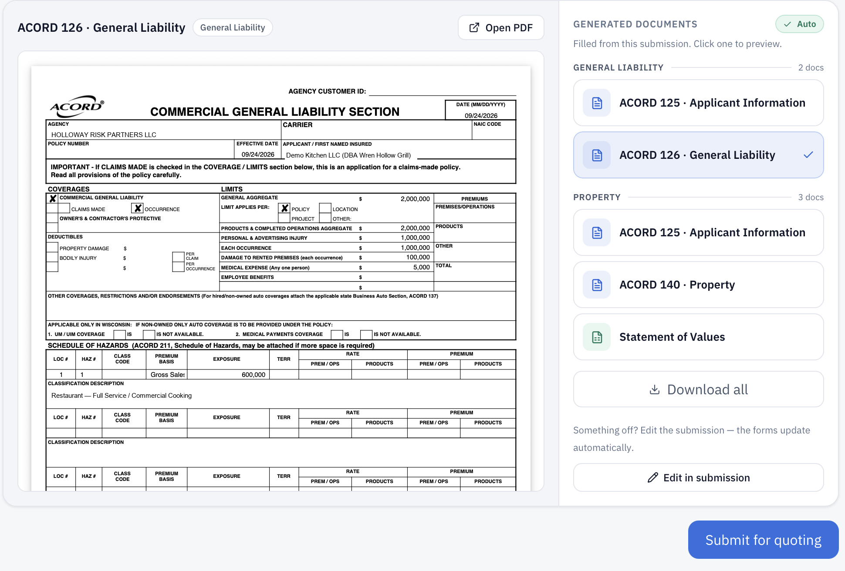Click the exposure value 600,000

253,375
